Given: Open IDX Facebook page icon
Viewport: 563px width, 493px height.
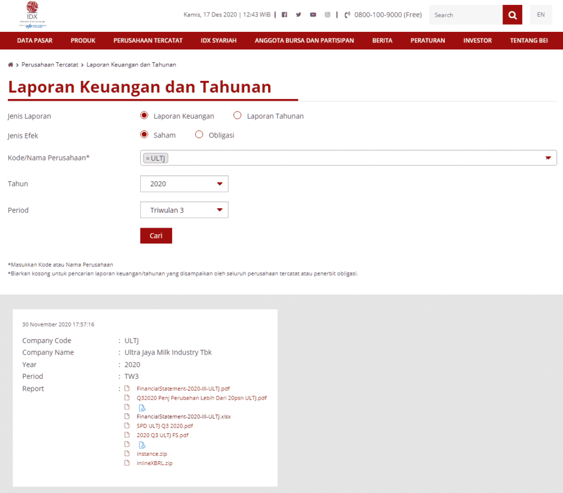Looking at the screenshot, I should point(284,14).
